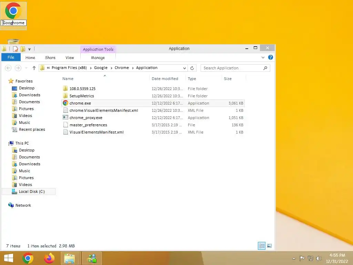Screen dimensions: 353x265
Task: Expand the arrow after Google breadcrumb
Action: (x=111, y=68)
